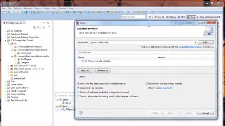Open the Refactor menu
The width and height of the screenshot is (225, 126).
click(18, 8)
